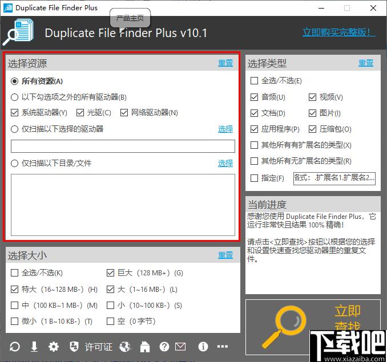The image size is (387, 362).
Task: Click the info about icon
Action: [203, 347]
